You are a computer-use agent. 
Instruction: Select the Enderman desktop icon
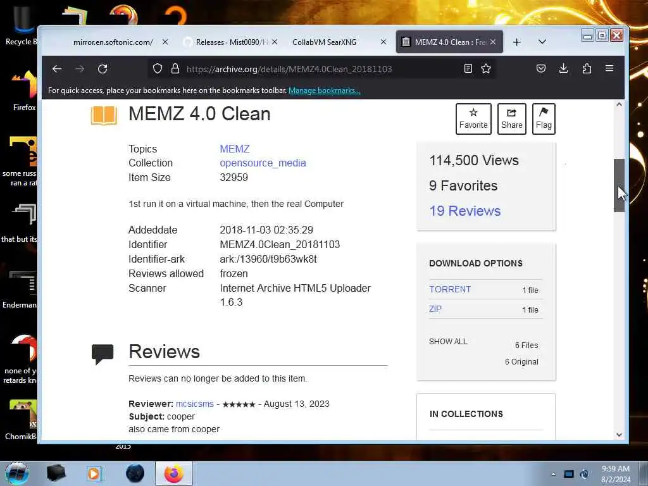point(21,289)
